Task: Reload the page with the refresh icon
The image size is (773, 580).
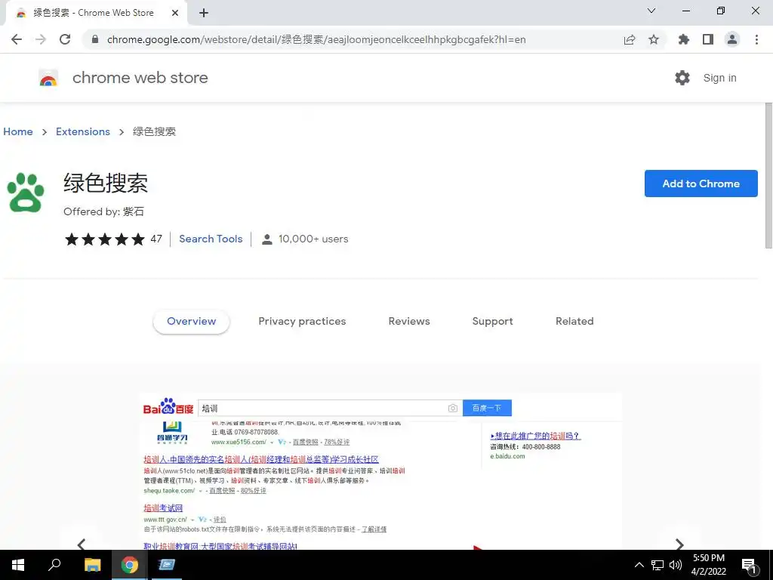Action: click(x=65, y=39)
